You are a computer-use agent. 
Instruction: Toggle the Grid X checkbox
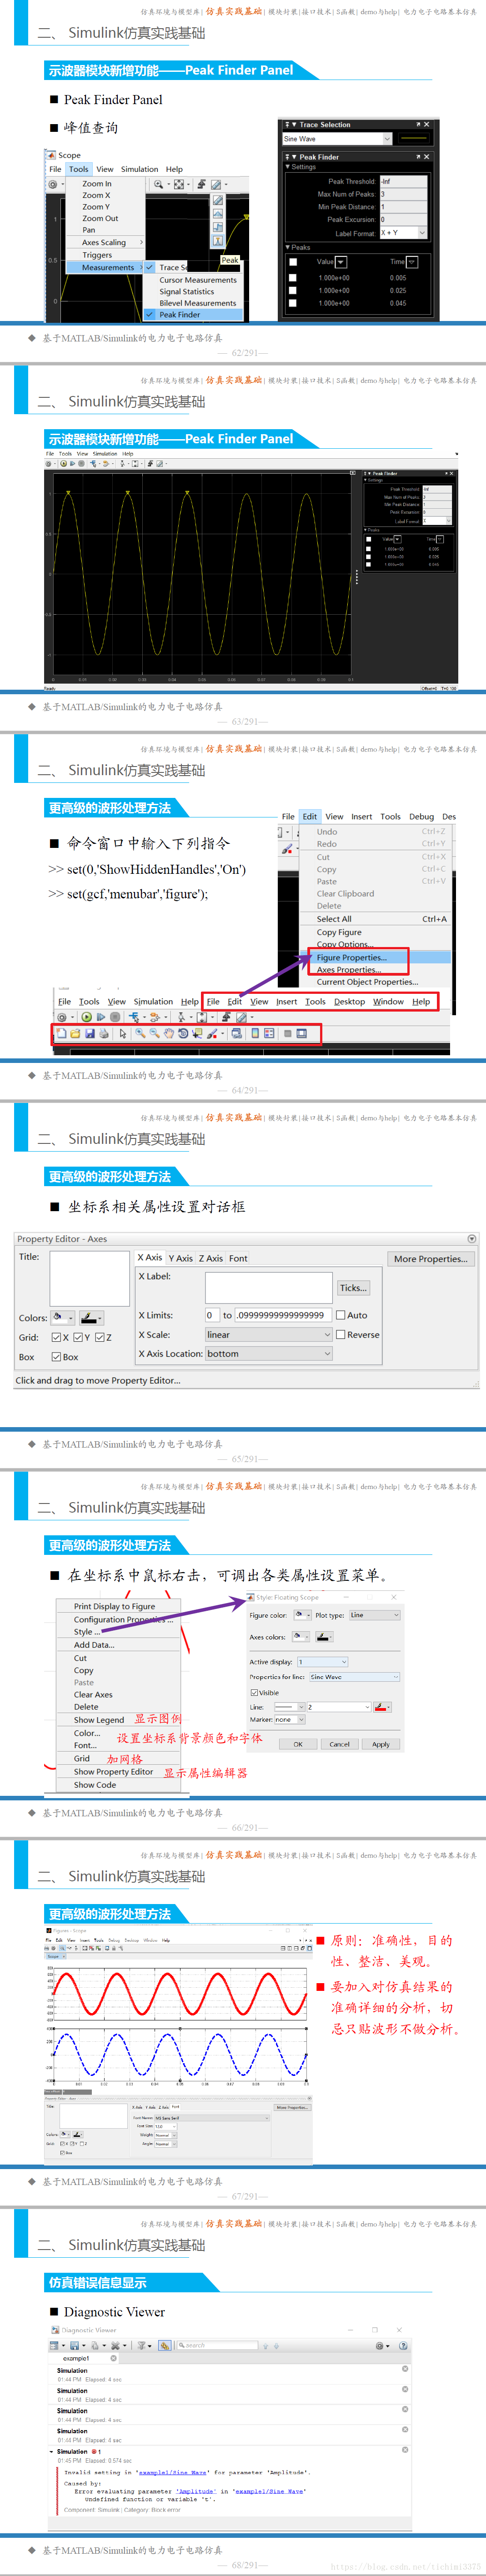pos(57,1337)
